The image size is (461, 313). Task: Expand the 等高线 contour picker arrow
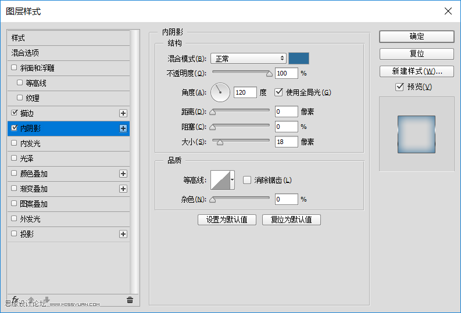pos(233,180)
